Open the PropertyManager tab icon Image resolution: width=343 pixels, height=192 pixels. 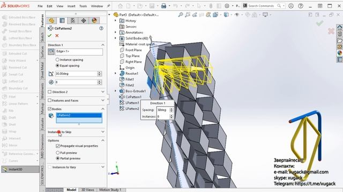click(62, 21)
